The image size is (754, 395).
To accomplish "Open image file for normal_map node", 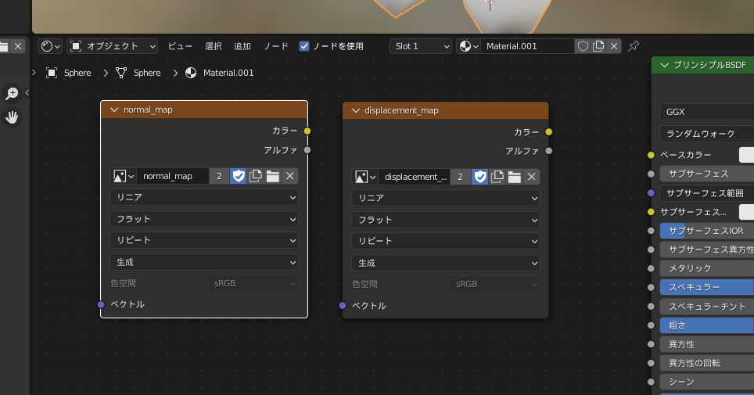I will click(x=273, y=176).
